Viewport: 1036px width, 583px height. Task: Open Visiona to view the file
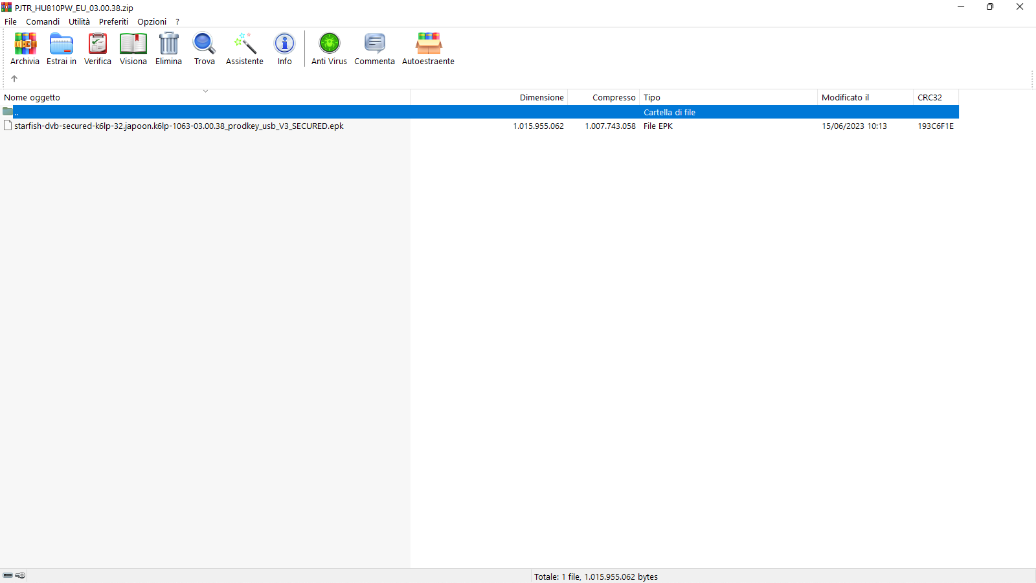[x=133, y=49]
